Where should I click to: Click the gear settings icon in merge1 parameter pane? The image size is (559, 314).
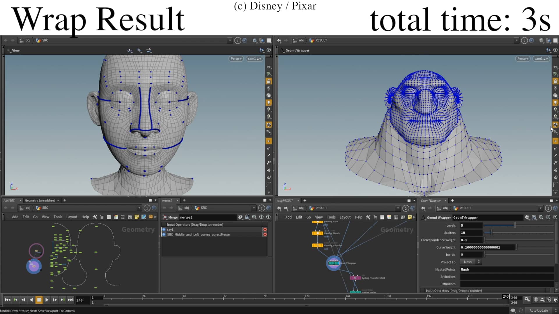pos(240,217)
